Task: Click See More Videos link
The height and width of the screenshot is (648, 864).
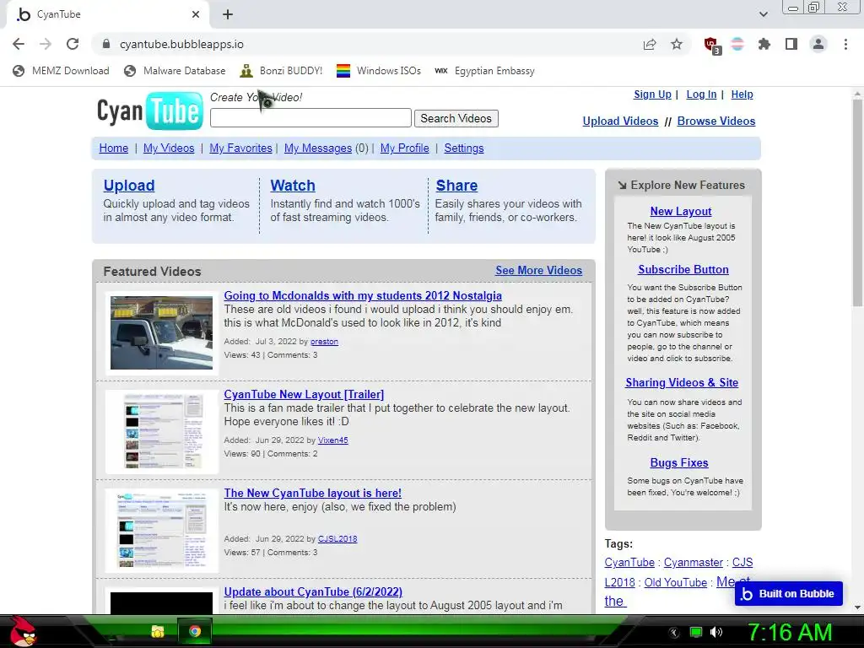Action: tap(538, 271)
